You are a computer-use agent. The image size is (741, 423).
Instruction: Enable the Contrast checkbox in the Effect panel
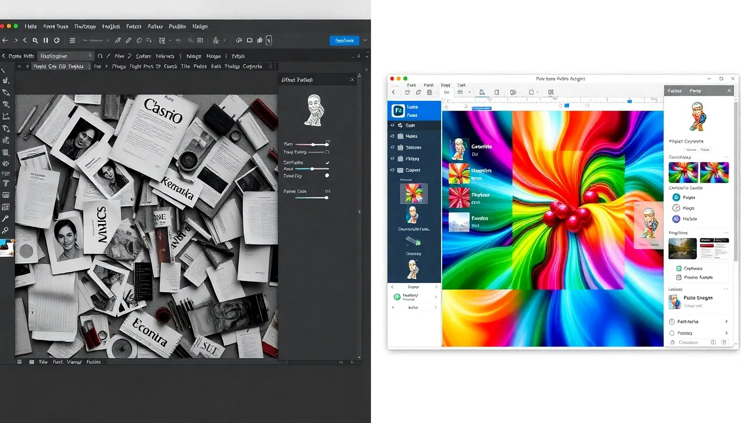(x=327, y=163)
